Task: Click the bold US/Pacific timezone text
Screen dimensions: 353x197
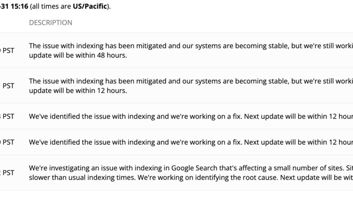Action: 90,7
